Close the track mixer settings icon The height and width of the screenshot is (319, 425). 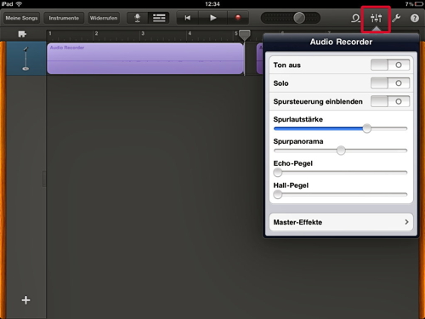click(376, 18)
